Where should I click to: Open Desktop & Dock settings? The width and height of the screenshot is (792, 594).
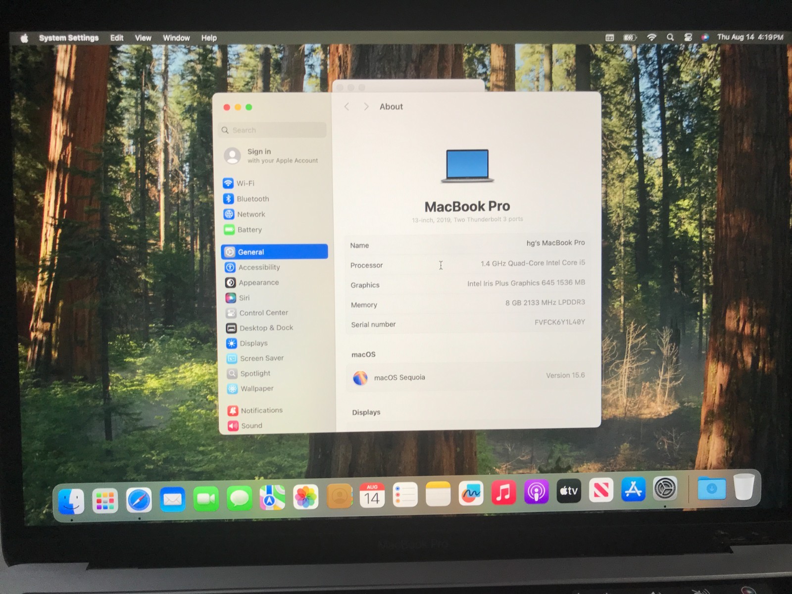[x=267, y=328]
